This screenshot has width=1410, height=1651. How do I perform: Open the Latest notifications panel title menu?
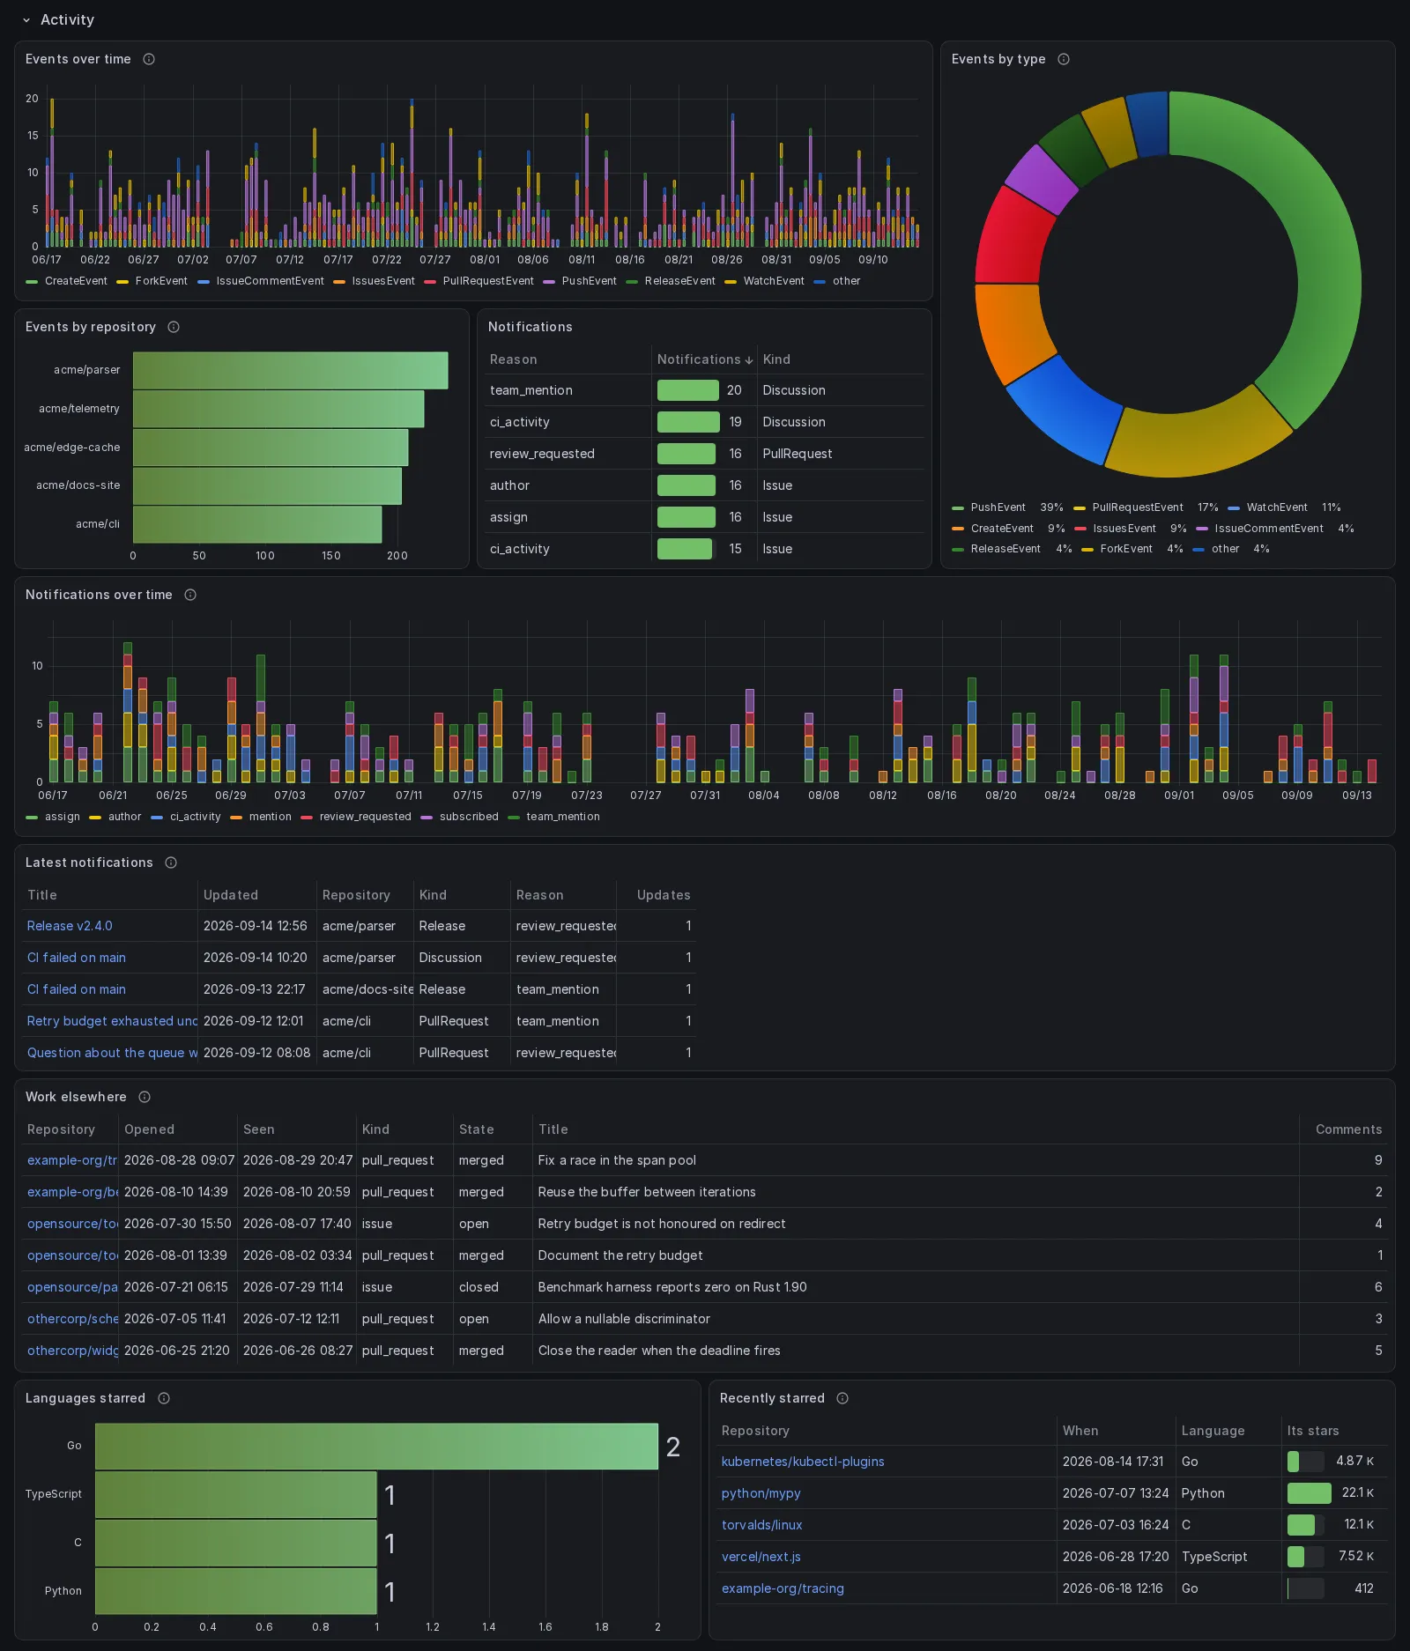(89, 863)
